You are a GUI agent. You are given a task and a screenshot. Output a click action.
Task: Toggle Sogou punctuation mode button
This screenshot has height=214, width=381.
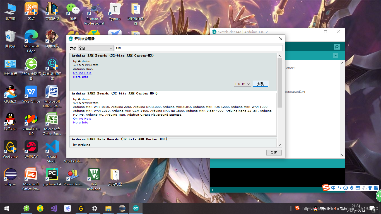pos(339,188)
